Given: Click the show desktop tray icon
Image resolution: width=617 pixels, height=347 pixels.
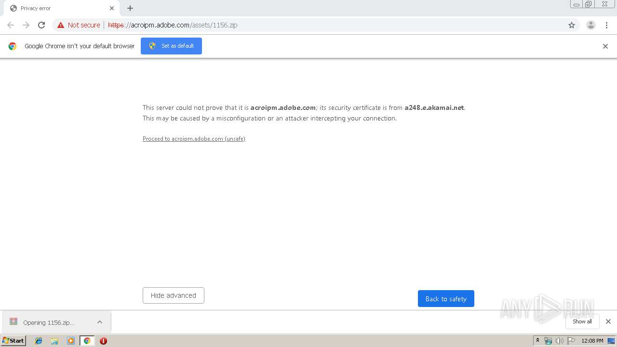Looking at the screenshot, I should coord(611,341).
